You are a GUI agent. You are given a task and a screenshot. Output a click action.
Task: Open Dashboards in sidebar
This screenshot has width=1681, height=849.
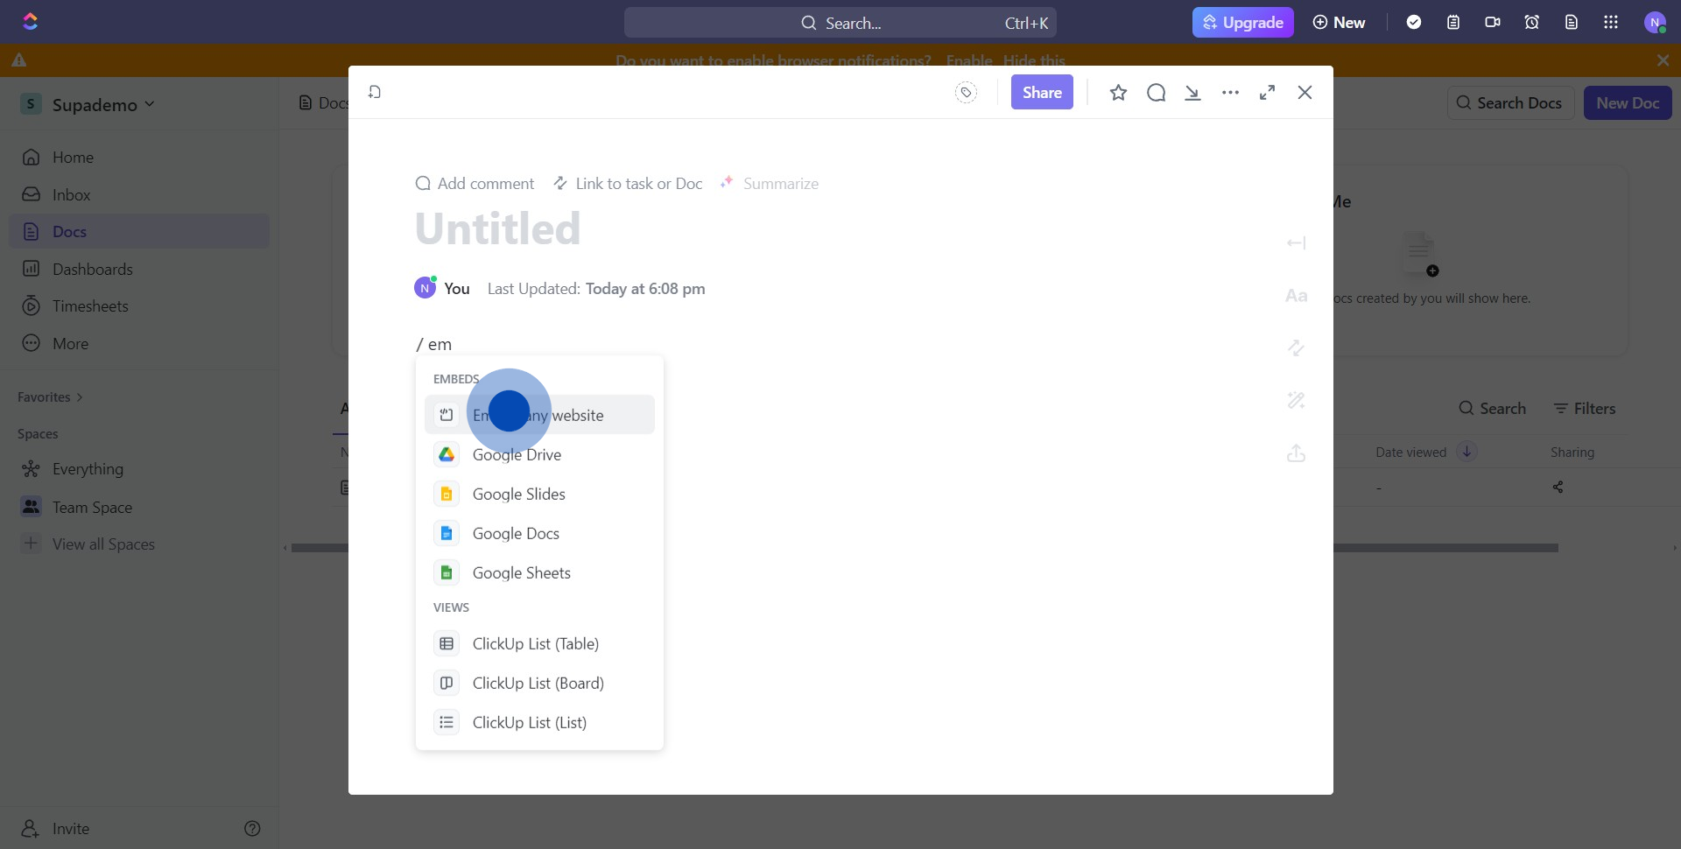point(139,269)
